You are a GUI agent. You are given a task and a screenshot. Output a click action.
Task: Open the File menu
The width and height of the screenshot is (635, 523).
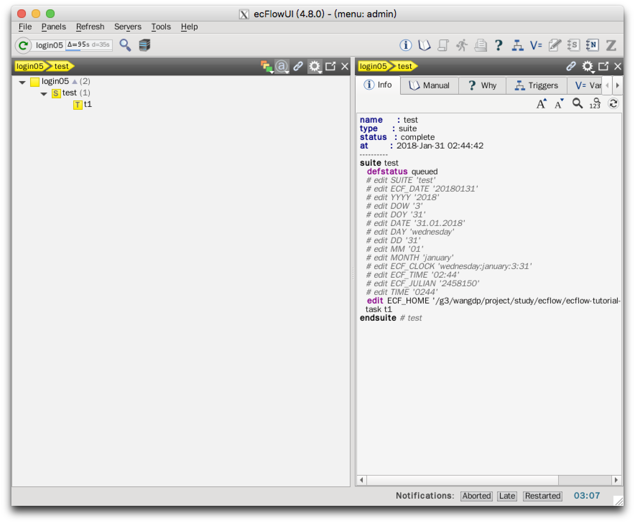(25, 27)
